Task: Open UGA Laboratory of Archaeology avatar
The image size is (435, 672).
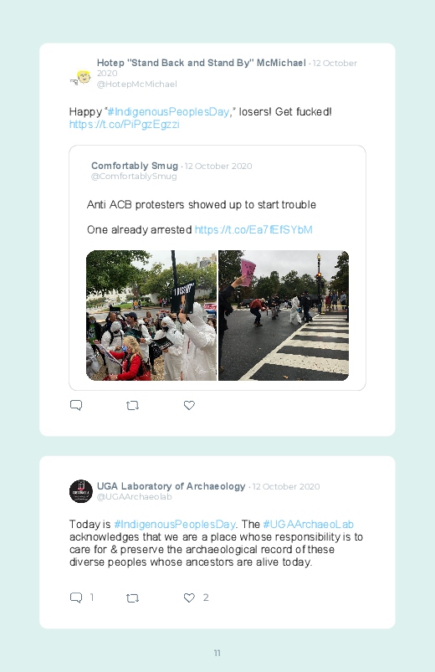Action: click(x=81, y=491)
